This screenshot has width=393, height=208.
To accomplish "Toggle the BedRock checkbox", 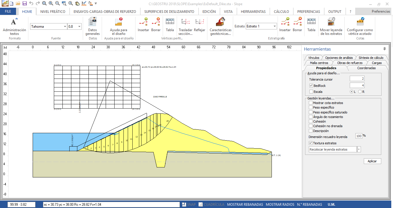I will (311, 86).
